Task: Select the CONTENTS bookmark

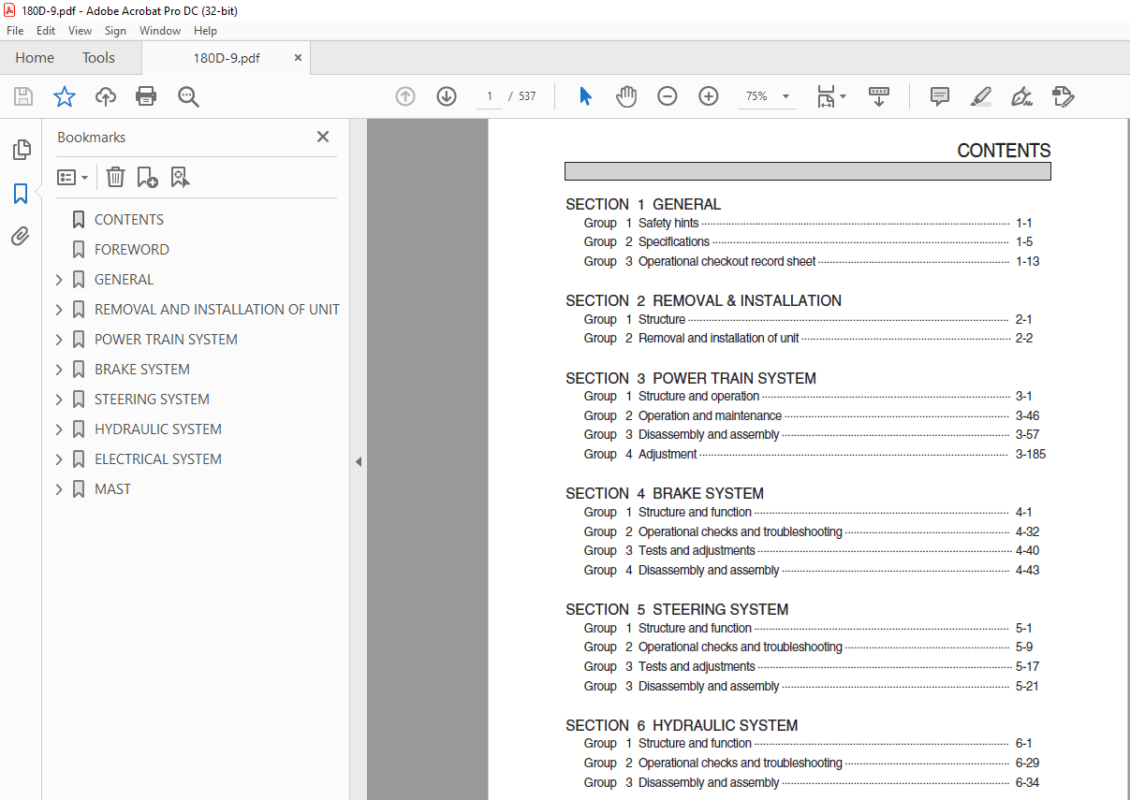Action: pyautogui.click(x=129, y=220)
